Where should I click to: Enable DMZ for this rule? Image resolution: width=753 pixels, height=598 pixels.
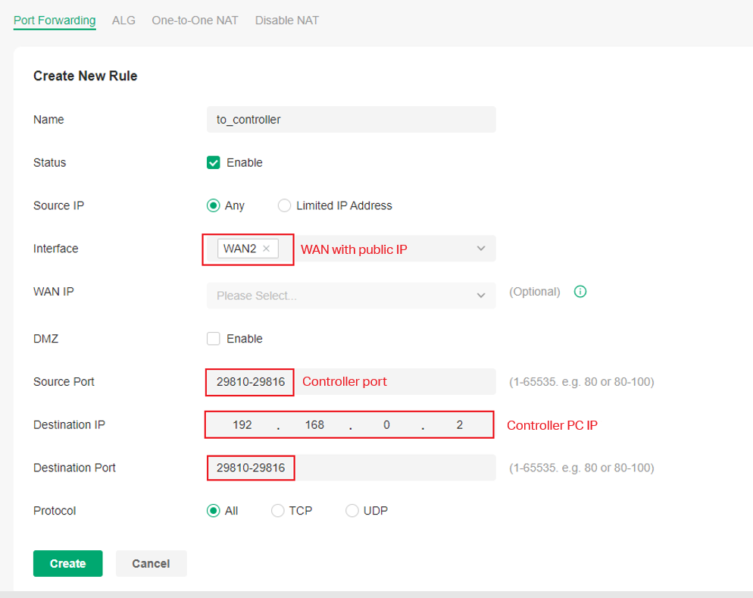coord(214,339)
